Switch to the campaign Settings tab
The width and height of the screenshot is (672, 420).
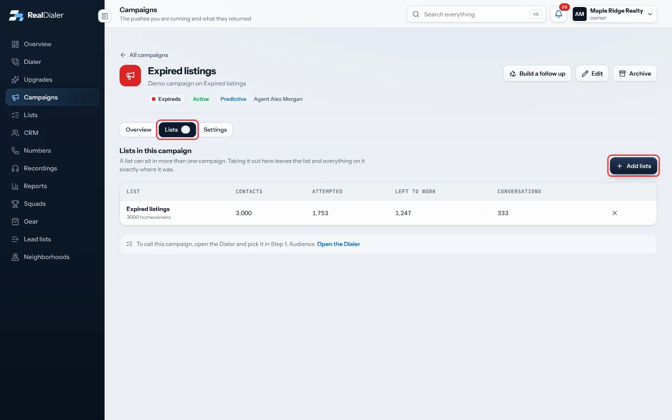coord(215,130)
